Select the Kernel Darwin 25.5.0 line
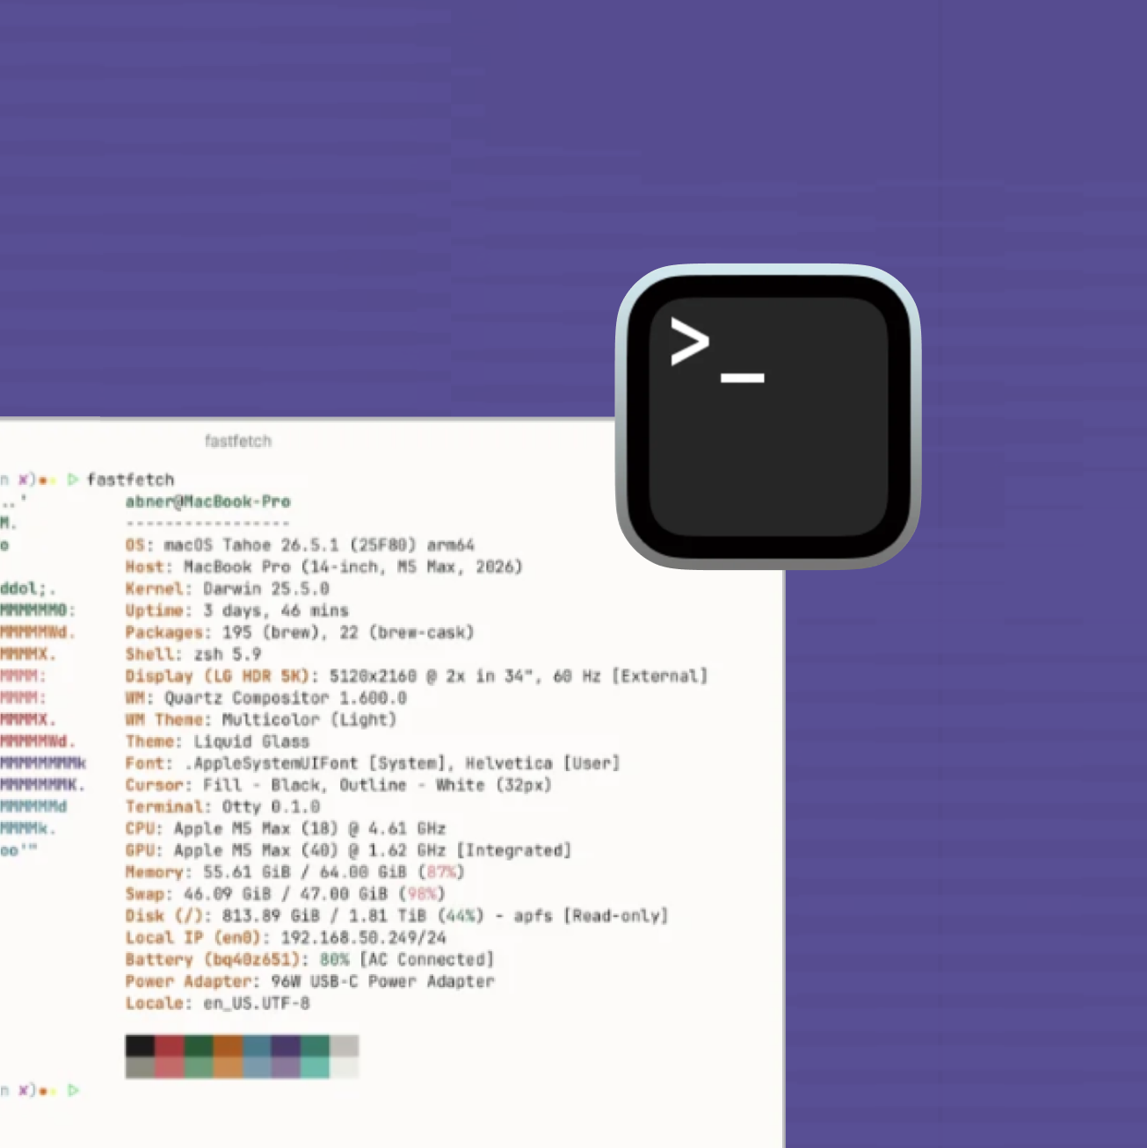Image resolution: width=1147 pixels, height=1148 pixels. [x=227, y=588]
